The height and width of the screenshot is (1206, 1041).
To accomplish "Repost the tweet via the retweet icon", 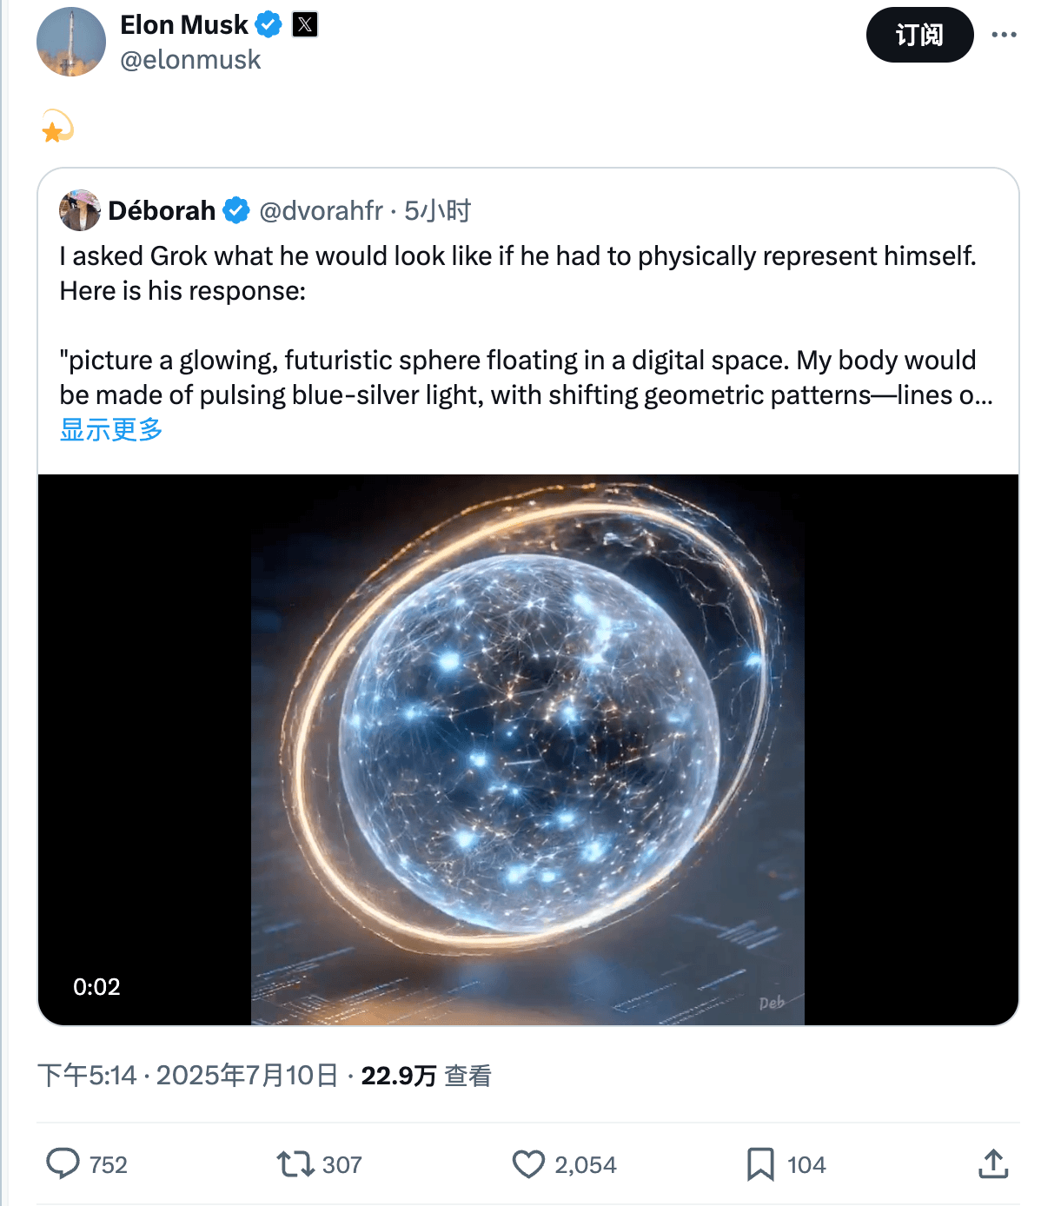I will tap(295, 1163).
